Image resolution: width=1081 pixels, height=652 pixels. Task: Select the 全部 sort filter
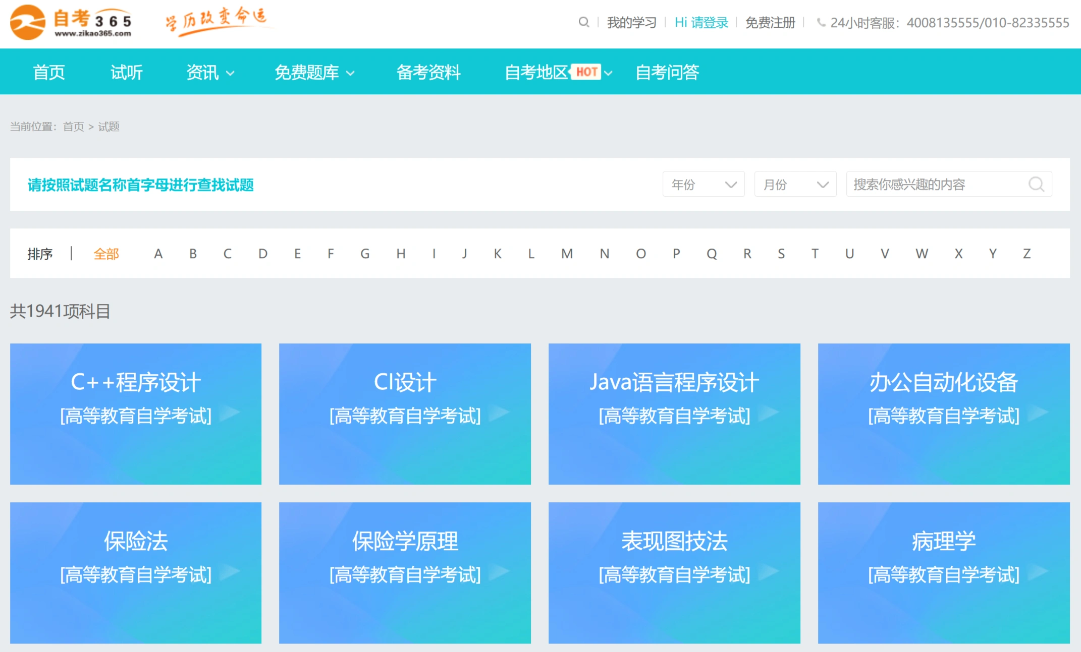[x=106, y=254]
